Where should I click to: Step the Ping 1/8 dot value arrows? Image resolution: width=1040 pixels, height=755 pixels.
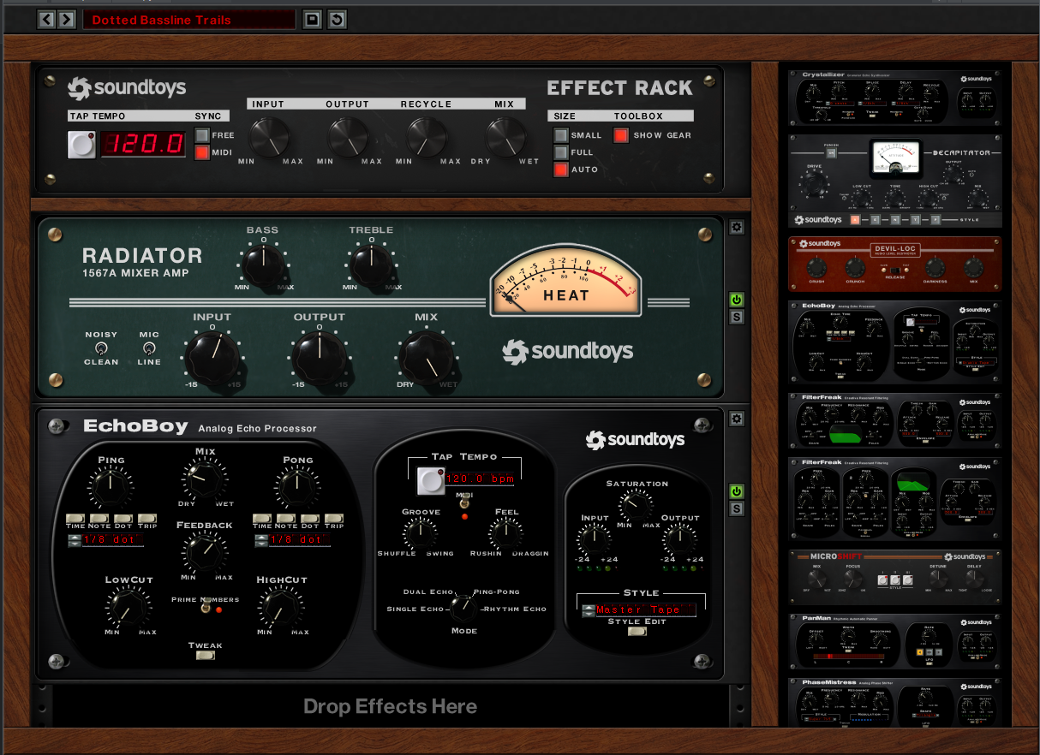coord(75,540)
